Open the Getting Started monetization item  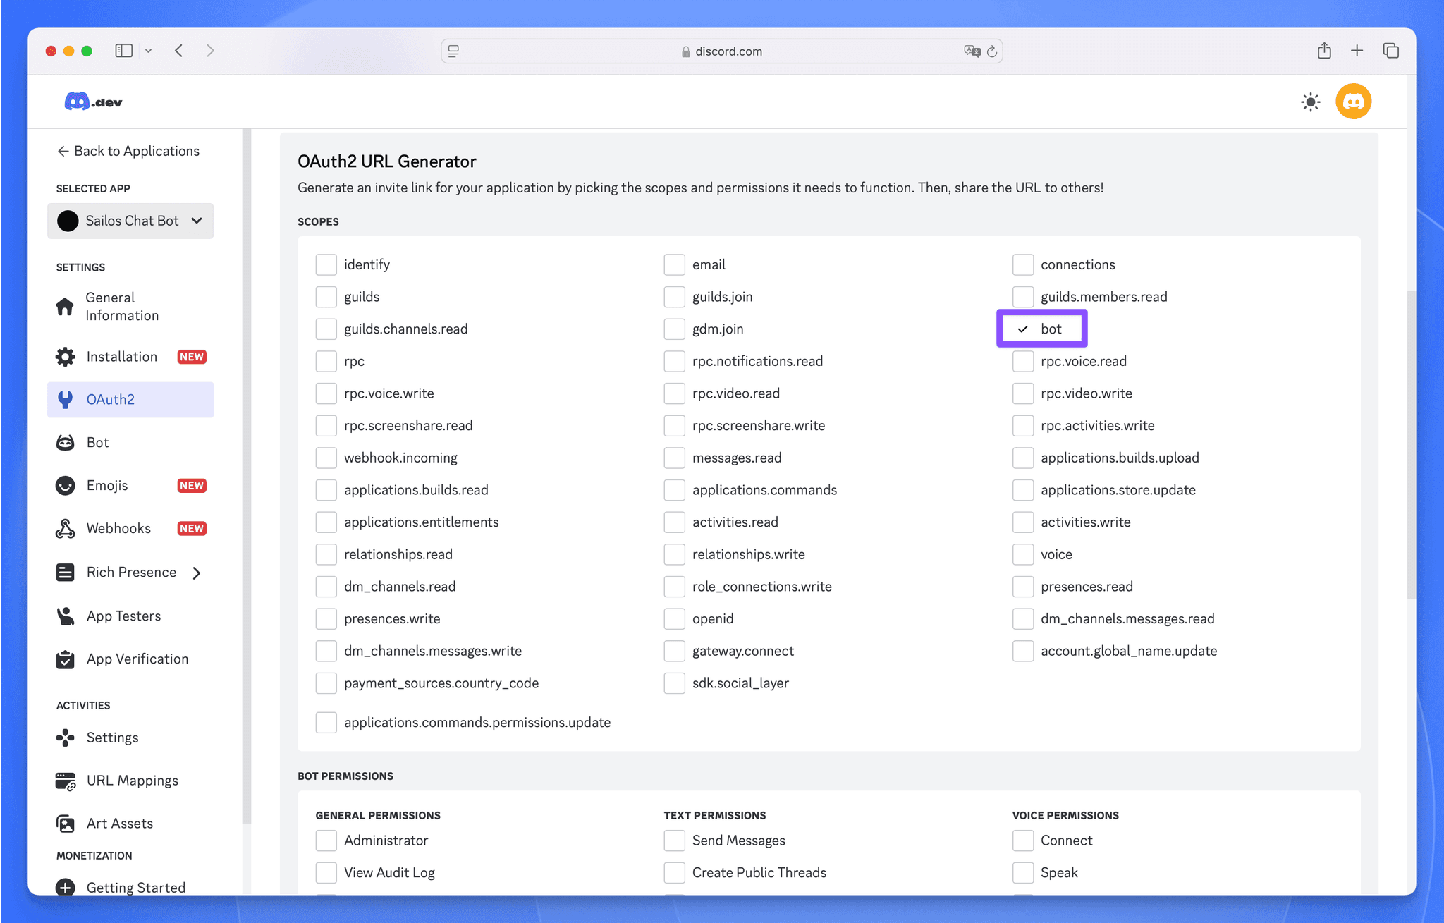(135, 887)
